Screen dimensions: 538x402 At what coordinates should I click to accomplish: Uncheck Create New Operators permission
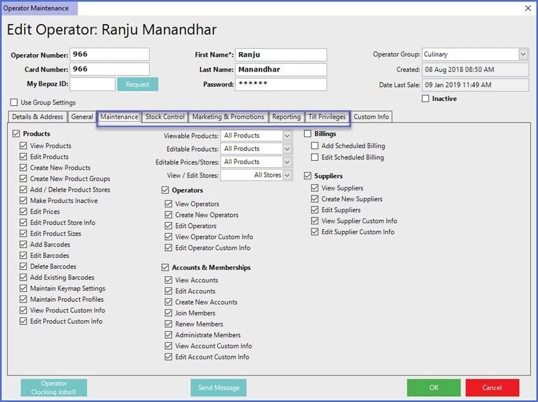(169, 215)
